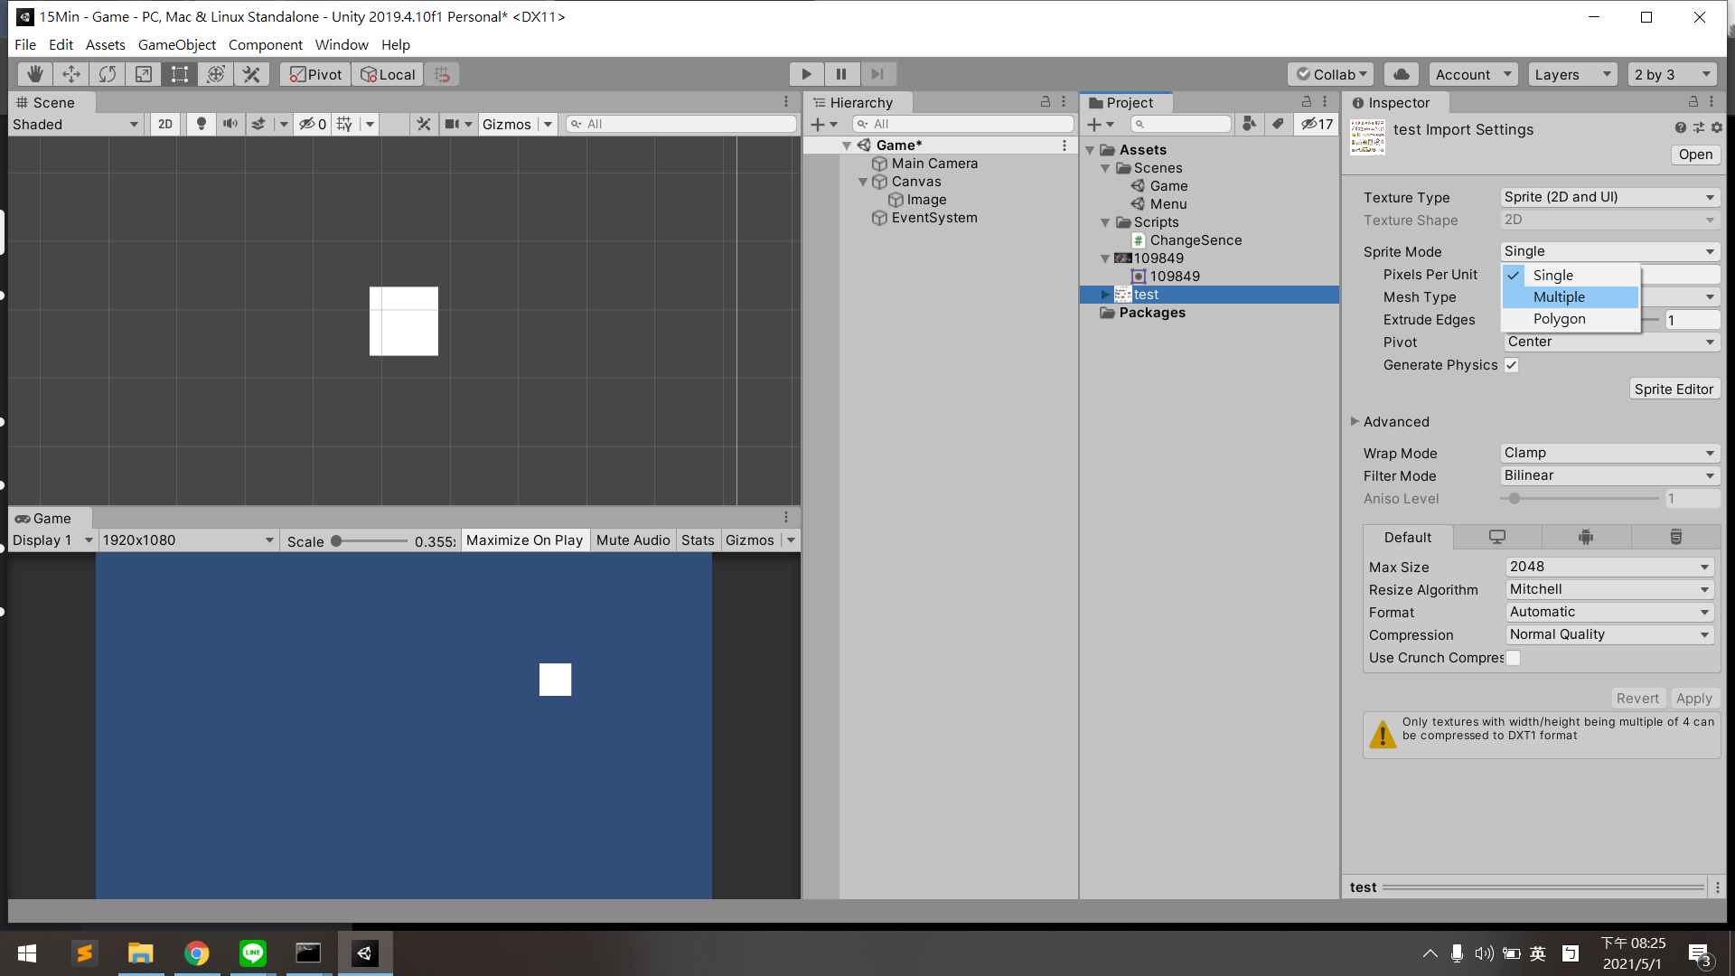Choose Multiple from Sprite Mode list
1735x976 pixels.
point(1559,297)
